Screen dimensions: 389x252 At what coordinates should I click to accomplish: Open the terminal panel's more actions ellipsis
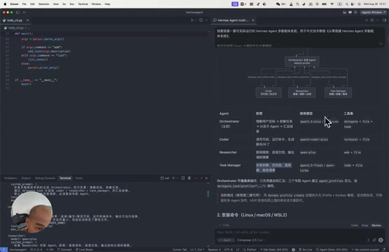click(x=195, y=178)
